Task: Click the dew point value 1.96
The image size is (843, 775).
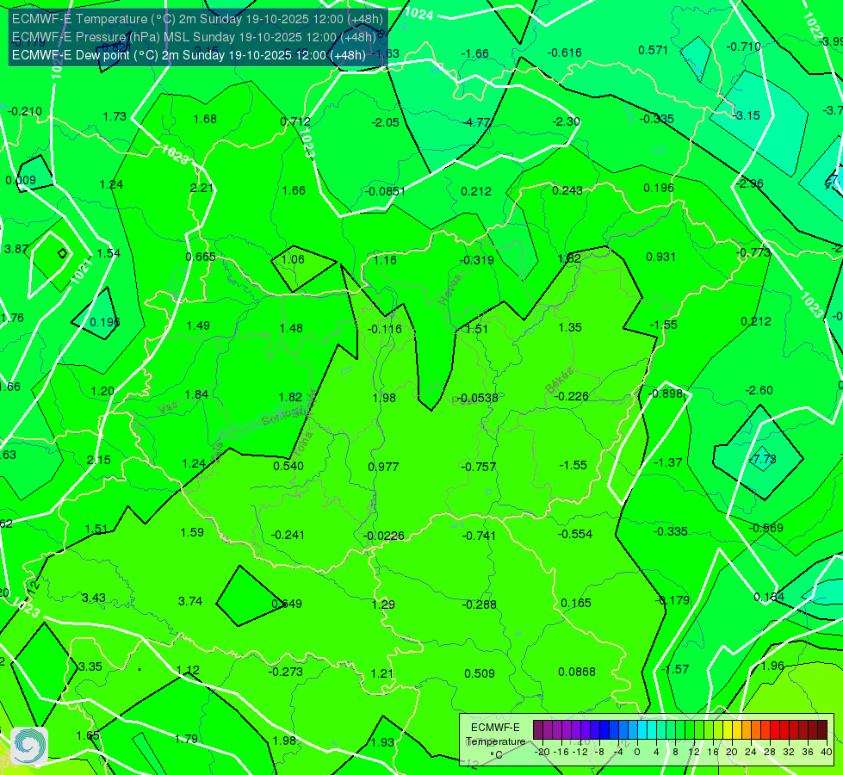Action: point(772,666)
